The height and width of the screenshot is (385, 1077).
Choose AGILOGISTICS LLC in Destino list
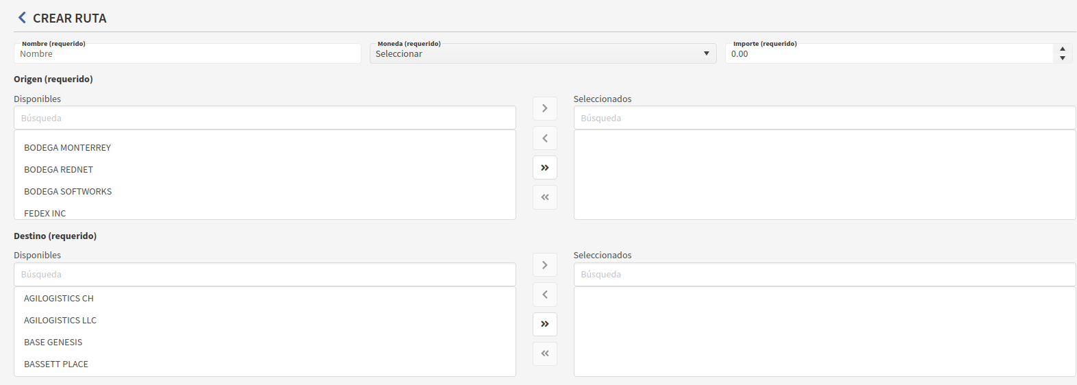[x=60, y=321]
